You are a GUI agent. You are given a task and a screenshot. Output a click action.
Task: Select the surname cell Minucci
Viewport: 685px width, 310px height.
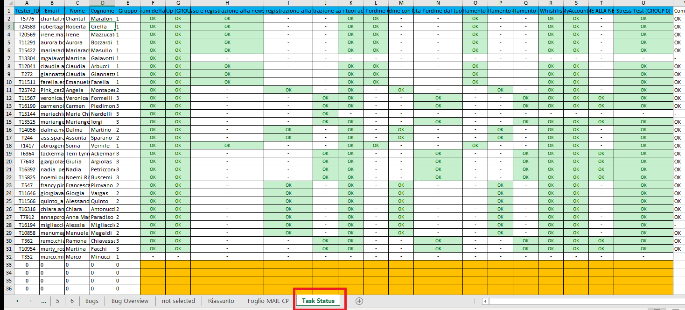102,256
